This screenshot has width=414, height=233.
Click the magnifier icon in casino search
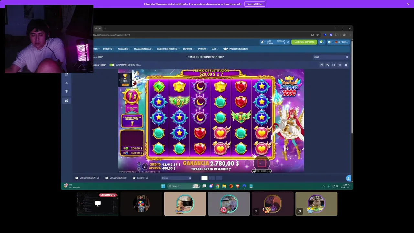[x=347, y=57]
